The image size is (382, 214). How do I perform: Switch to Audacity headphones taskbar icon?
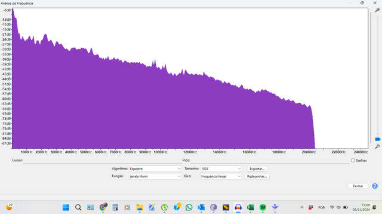(238, 207)
